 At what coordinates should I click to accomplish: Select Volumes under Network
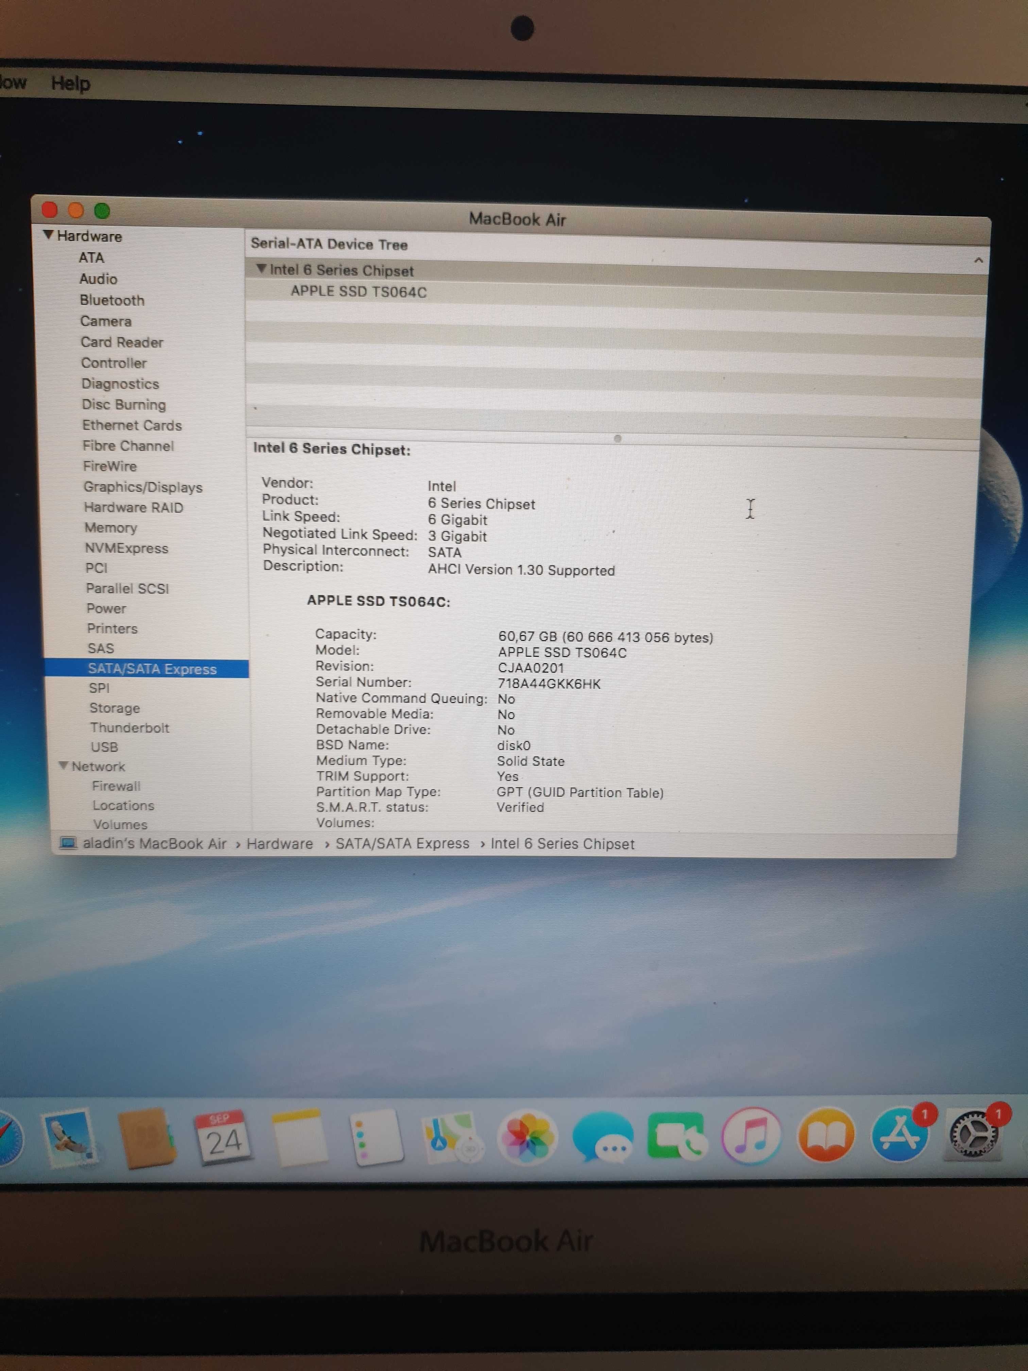click(x=120, y=824)
